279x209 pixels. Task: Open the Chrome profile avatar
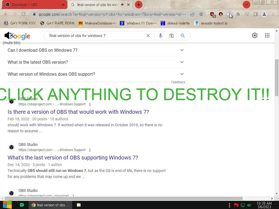pyautogui.click(x=264, y=14)
